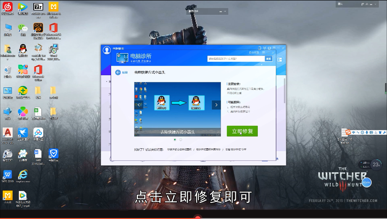
Task: Open the QQ penguin desktop shortcut
Action: 22,50
